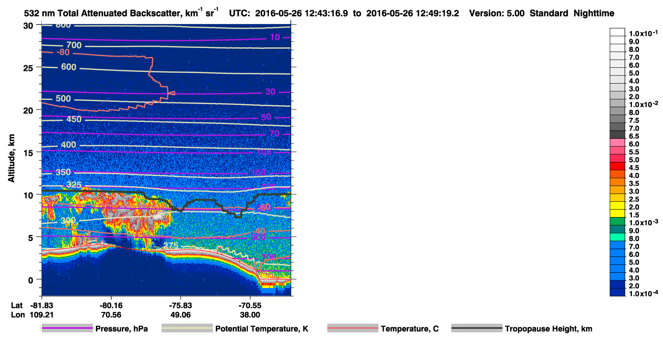Click the "Pressure, hPa" legend label
The width and height of the screenshot is (663, 340).
click(121, 329)
